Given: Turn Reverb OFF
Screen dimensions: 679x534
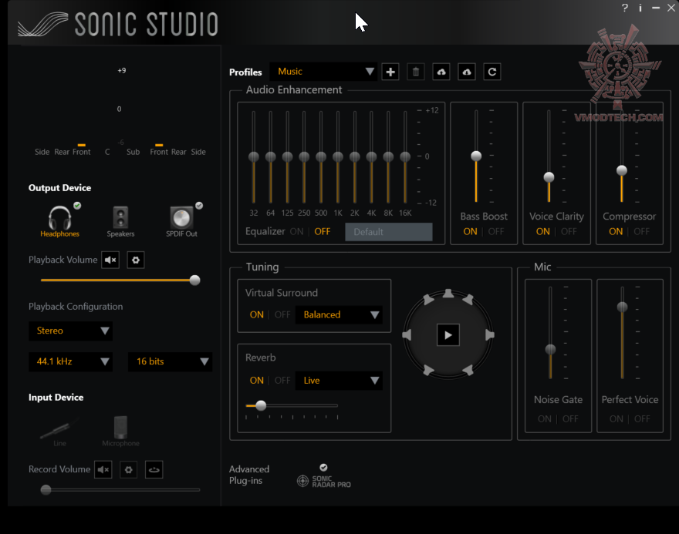Looking at the screenshot, I should click(x=282, y=381).
